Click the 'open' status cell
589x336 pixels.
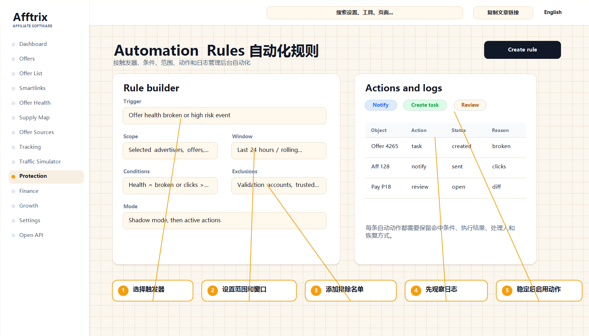pyautogui.click(x=459, y=187)
